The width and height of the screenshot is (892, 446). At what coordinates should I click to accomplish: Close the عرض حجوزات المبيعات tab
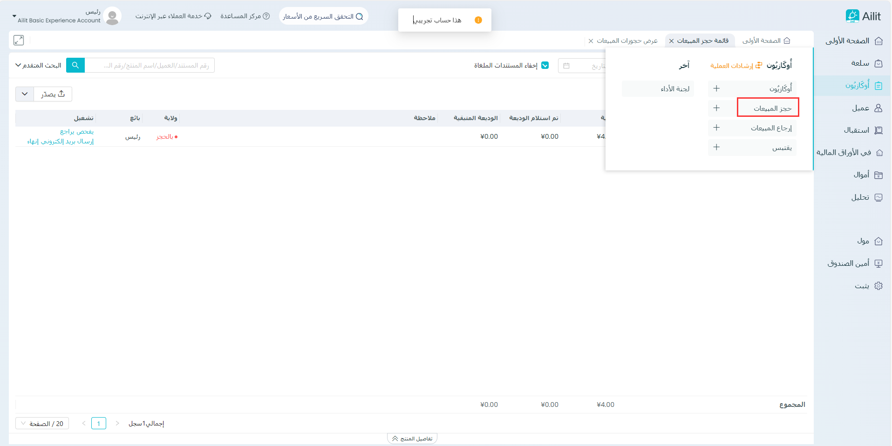591,41
